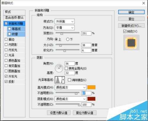Click the 深度 value field showing 251
This screenshot has width=148, height=121.
pos(86,33)
